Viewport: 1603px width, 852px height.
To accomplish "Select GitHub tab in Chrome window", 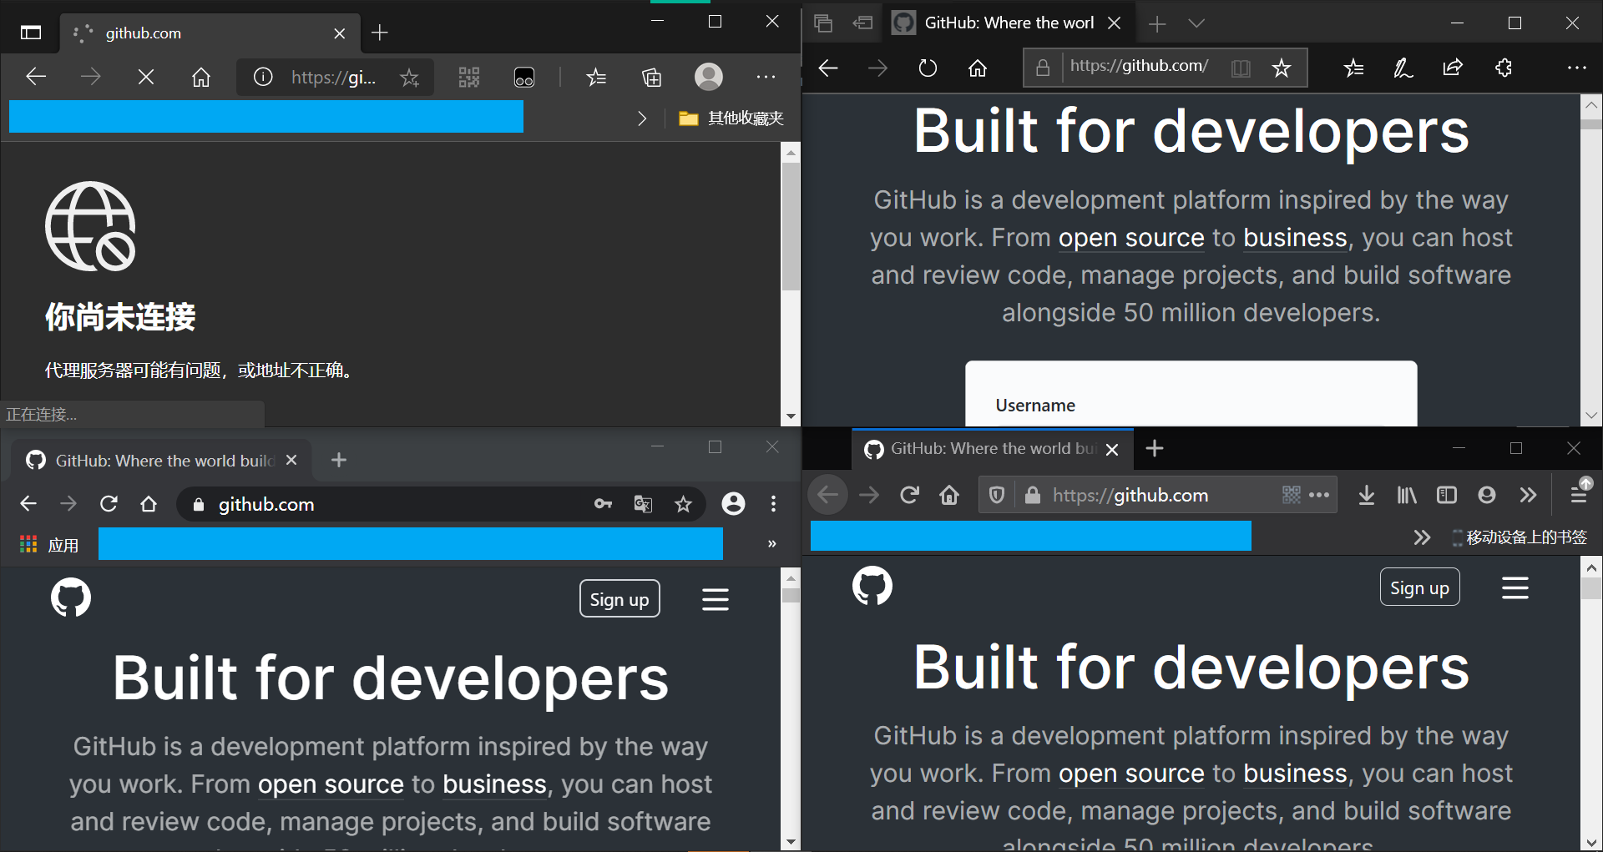I will click(x=160, y=461).
